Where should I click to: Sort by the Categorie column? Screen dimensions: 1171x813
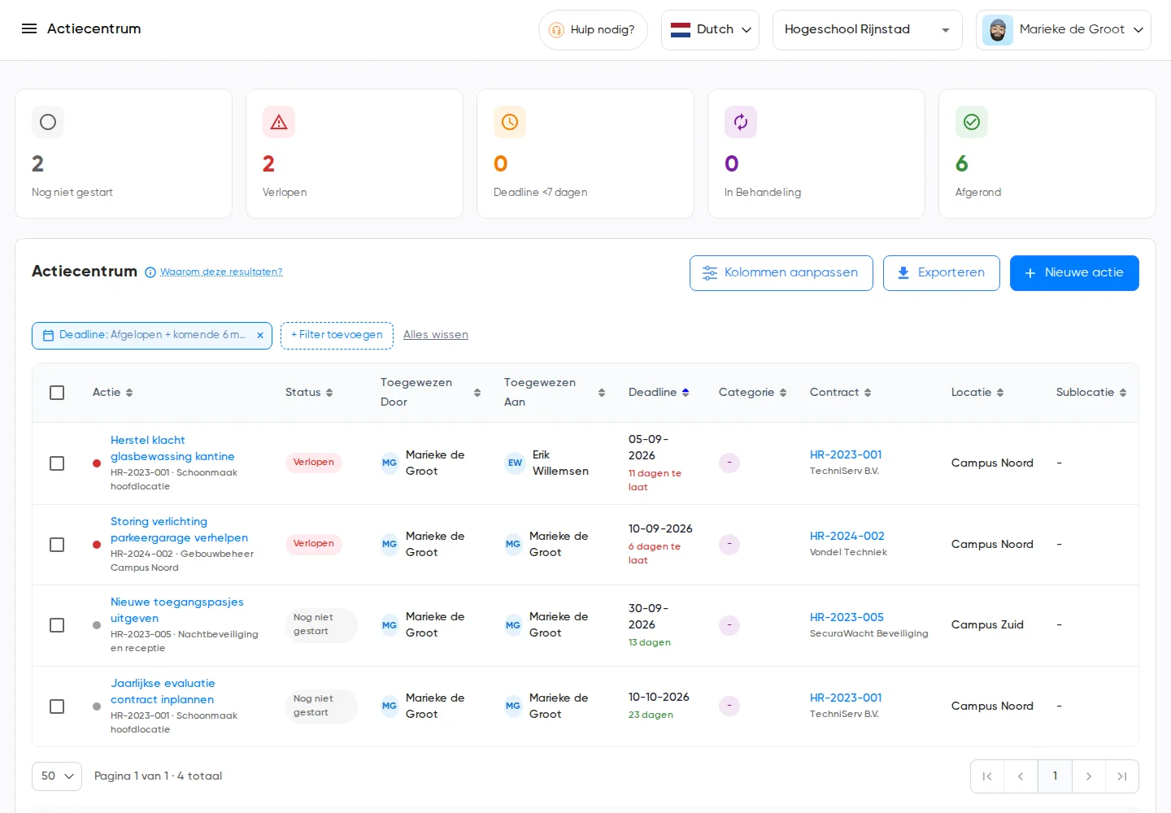pyautogui.click(x=783, y=393)
